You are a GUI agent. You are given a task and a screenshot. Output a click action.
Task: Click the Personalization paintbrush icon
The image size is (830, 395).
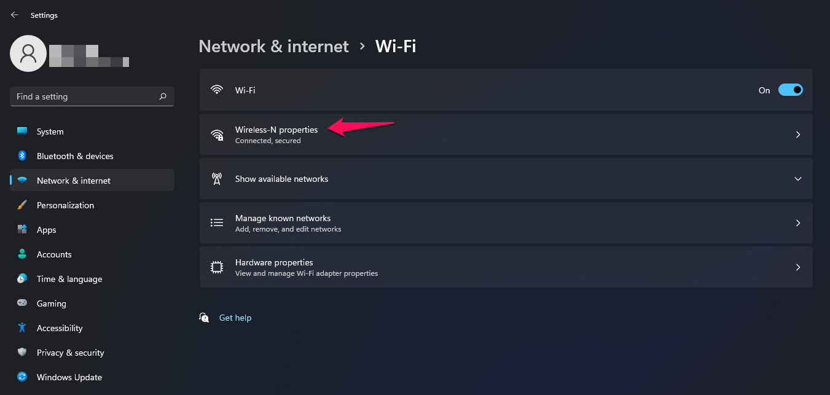click(x=22, y=205)
